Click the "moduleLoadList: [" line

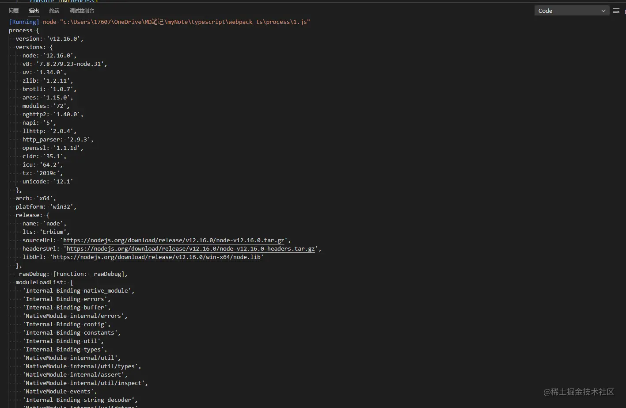pyautogui.click(x=44, y=282)
